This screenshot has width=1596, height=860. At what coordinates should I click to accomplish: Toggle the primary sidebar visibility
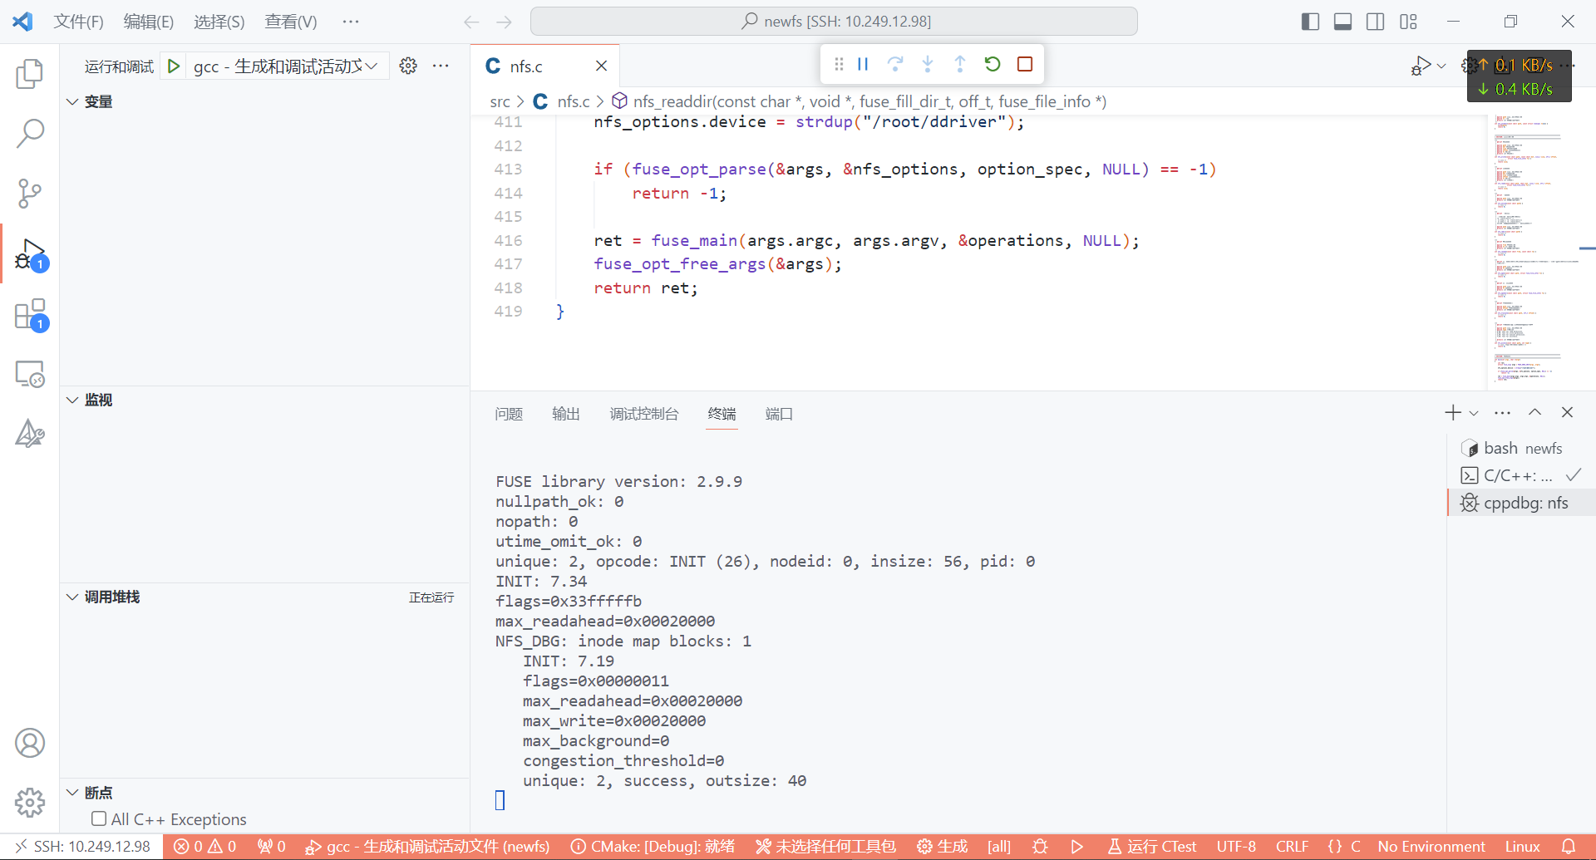[x=1310, y=22]
